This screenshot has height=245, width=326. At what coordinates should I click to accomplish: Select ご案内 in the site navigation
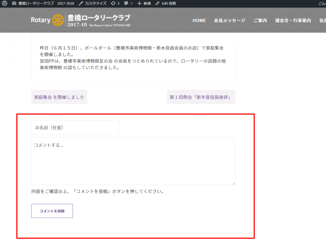[260, 20]
